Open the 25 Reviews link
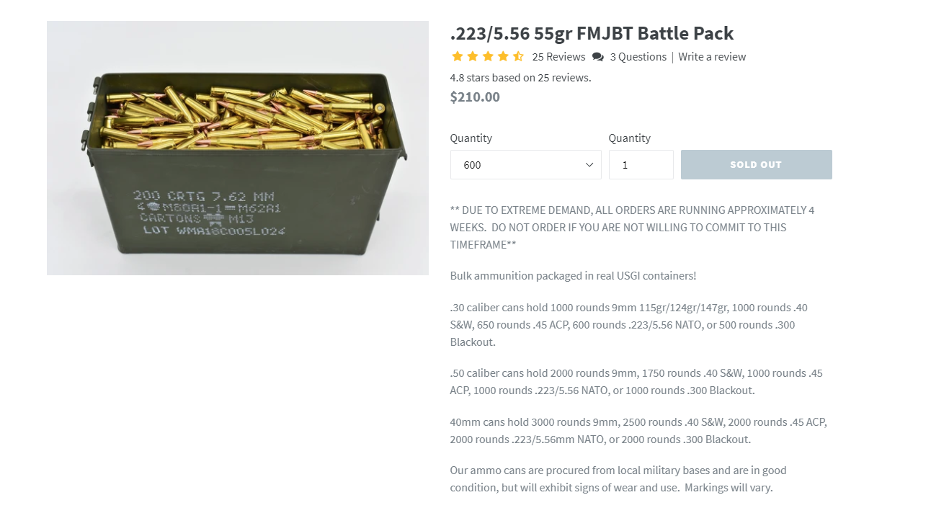The image size is (931, 513). pos(558,57)
